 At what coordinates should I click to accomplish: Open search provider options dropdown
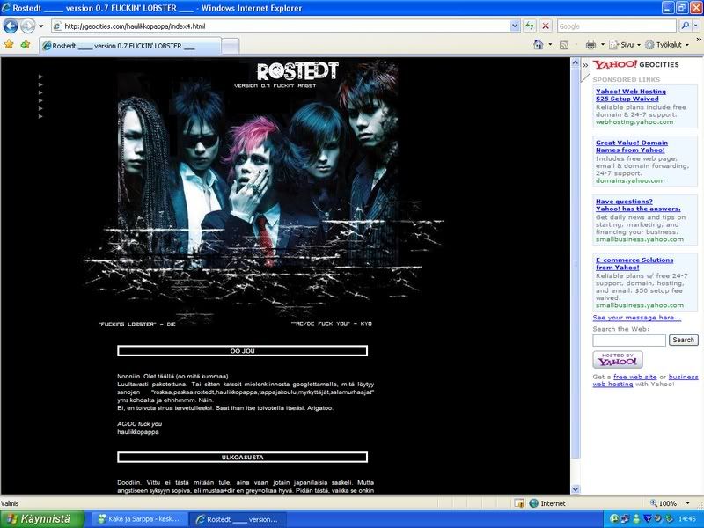[695, 26]
